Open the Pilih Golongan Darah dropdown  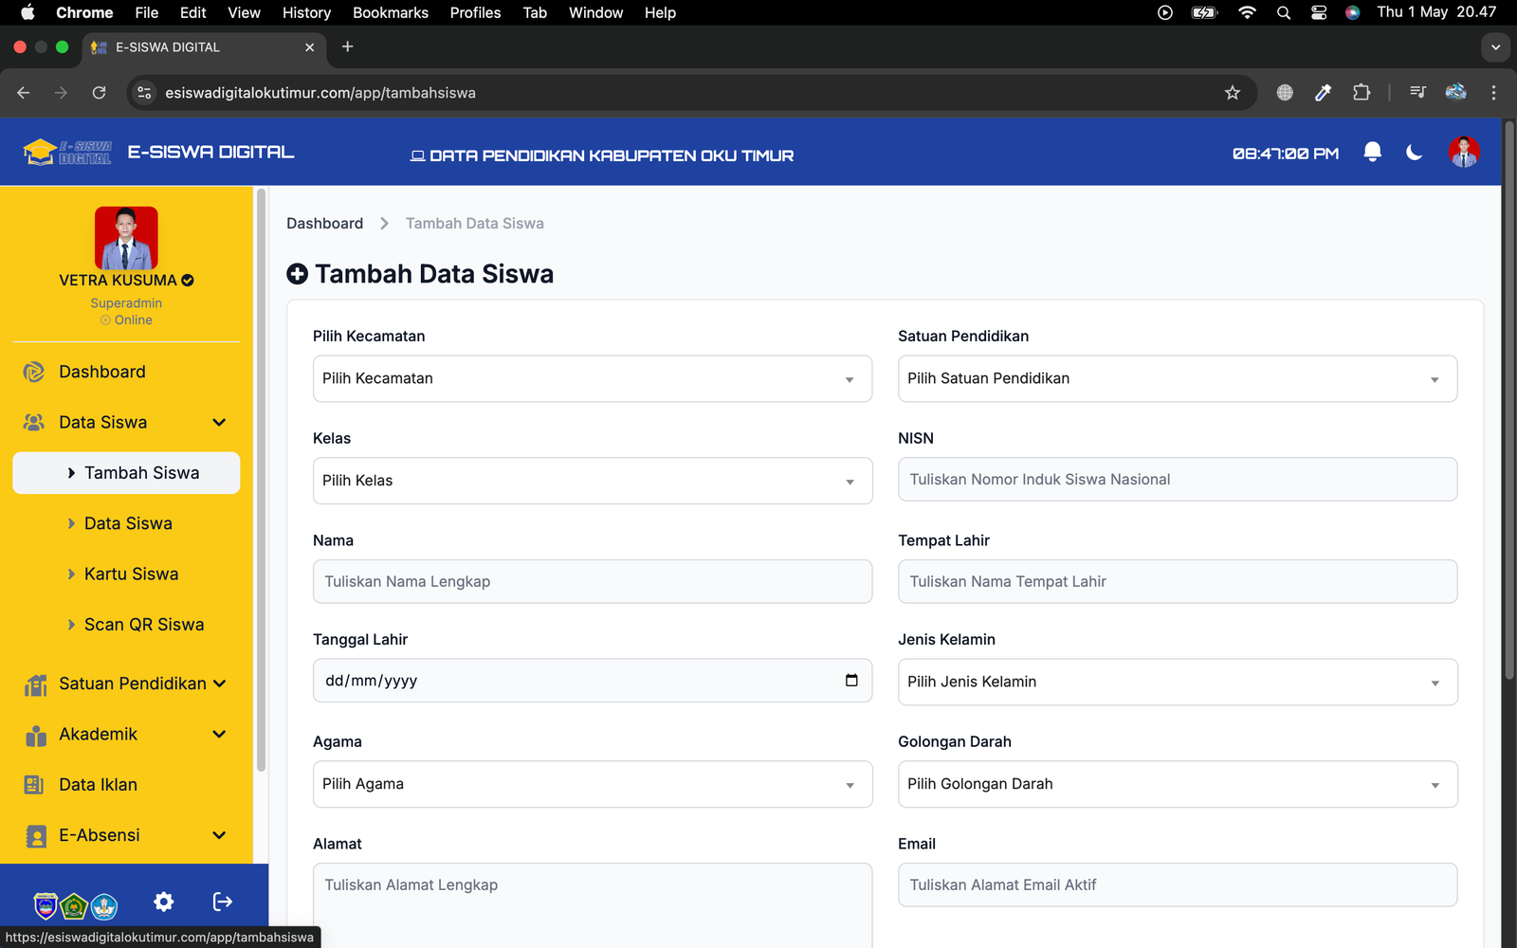coord(1177,784)
